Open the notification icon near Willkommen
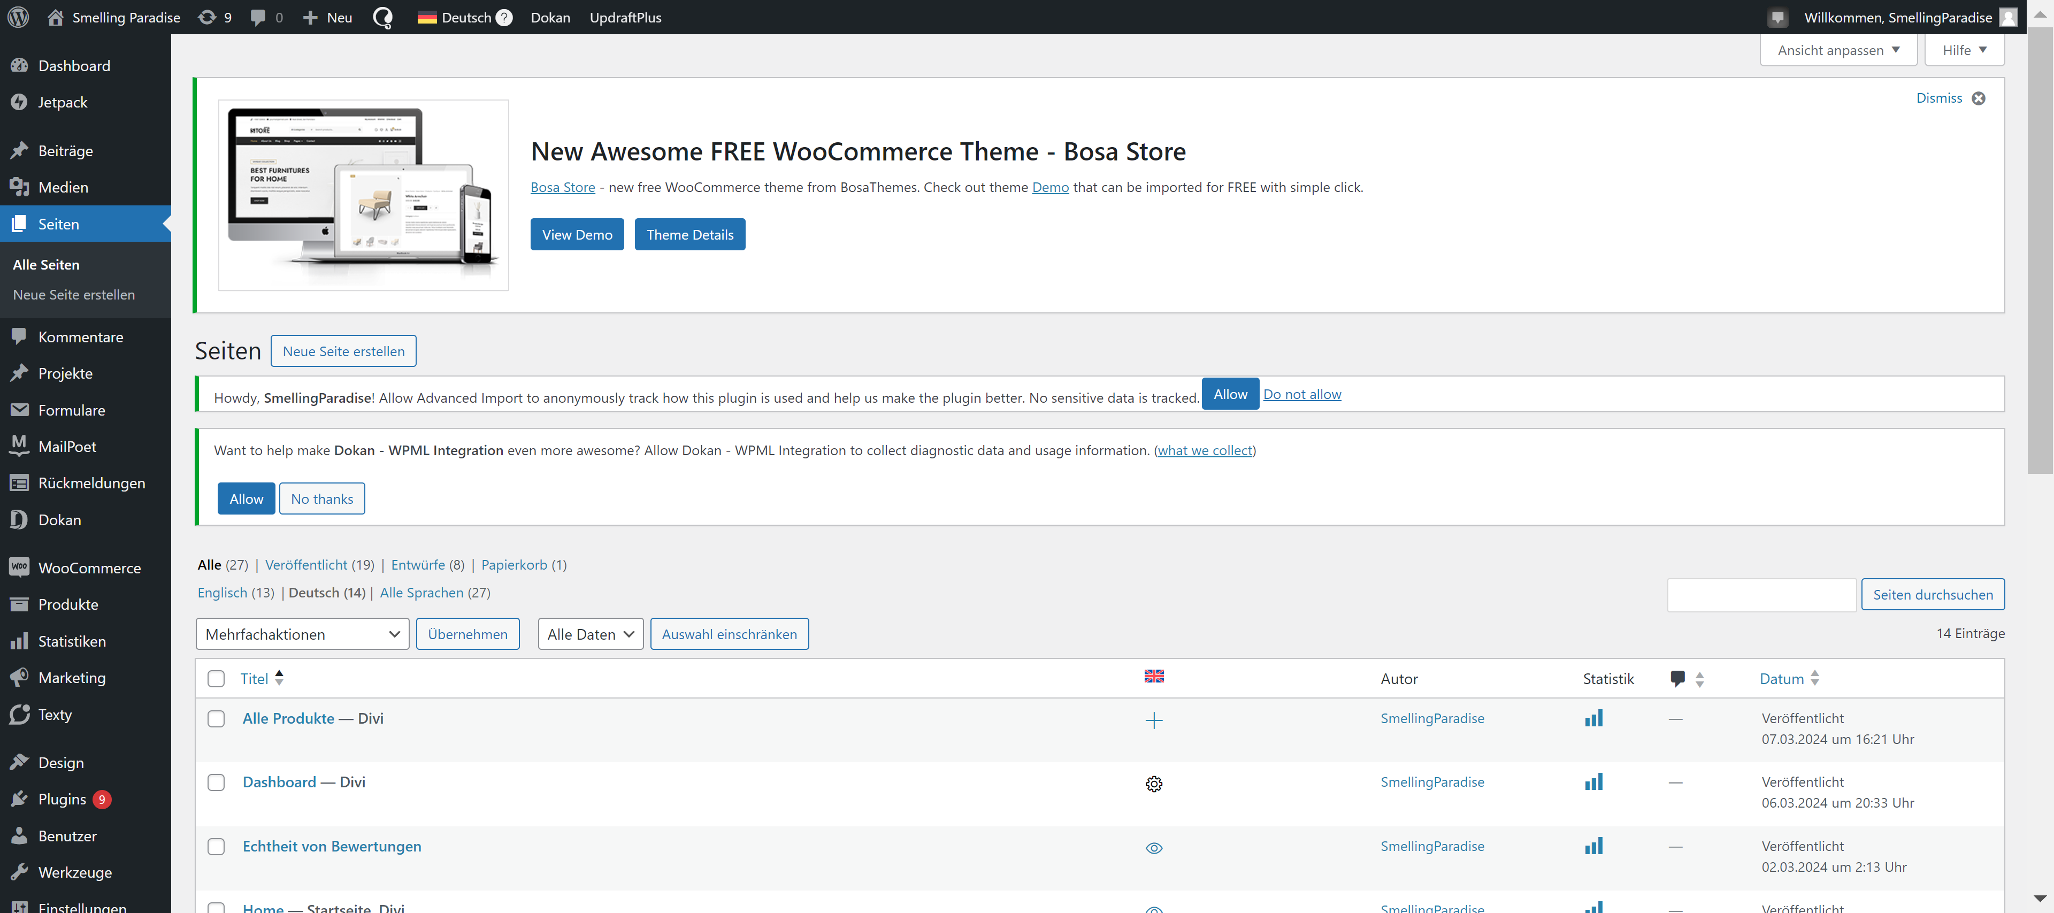The width and height of the screenshot is (2054, 913). [1777, 17]
